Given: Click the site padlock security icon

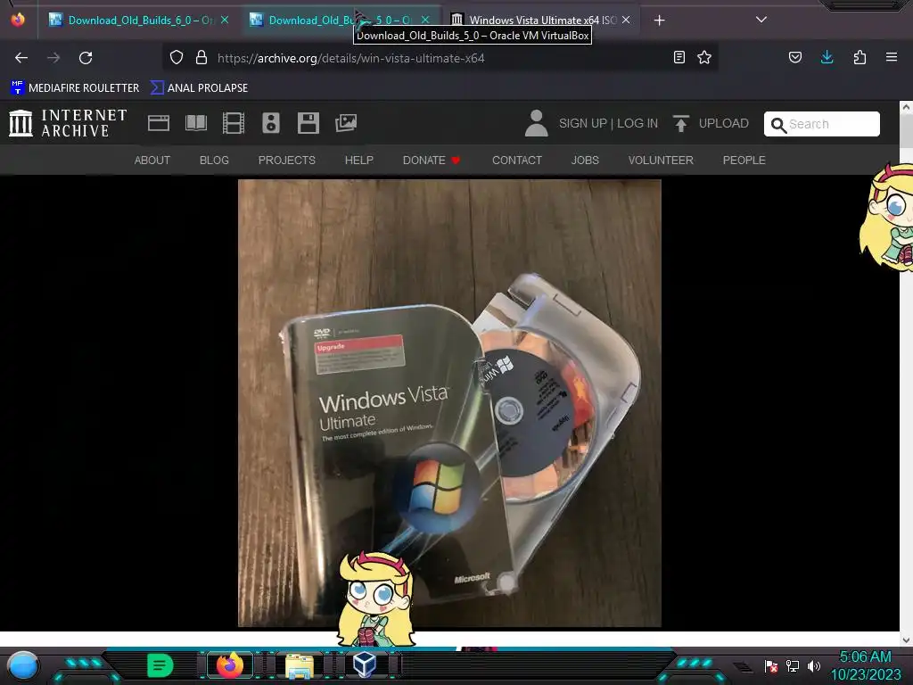Looking at the screenshot, I should pos(202,58).
